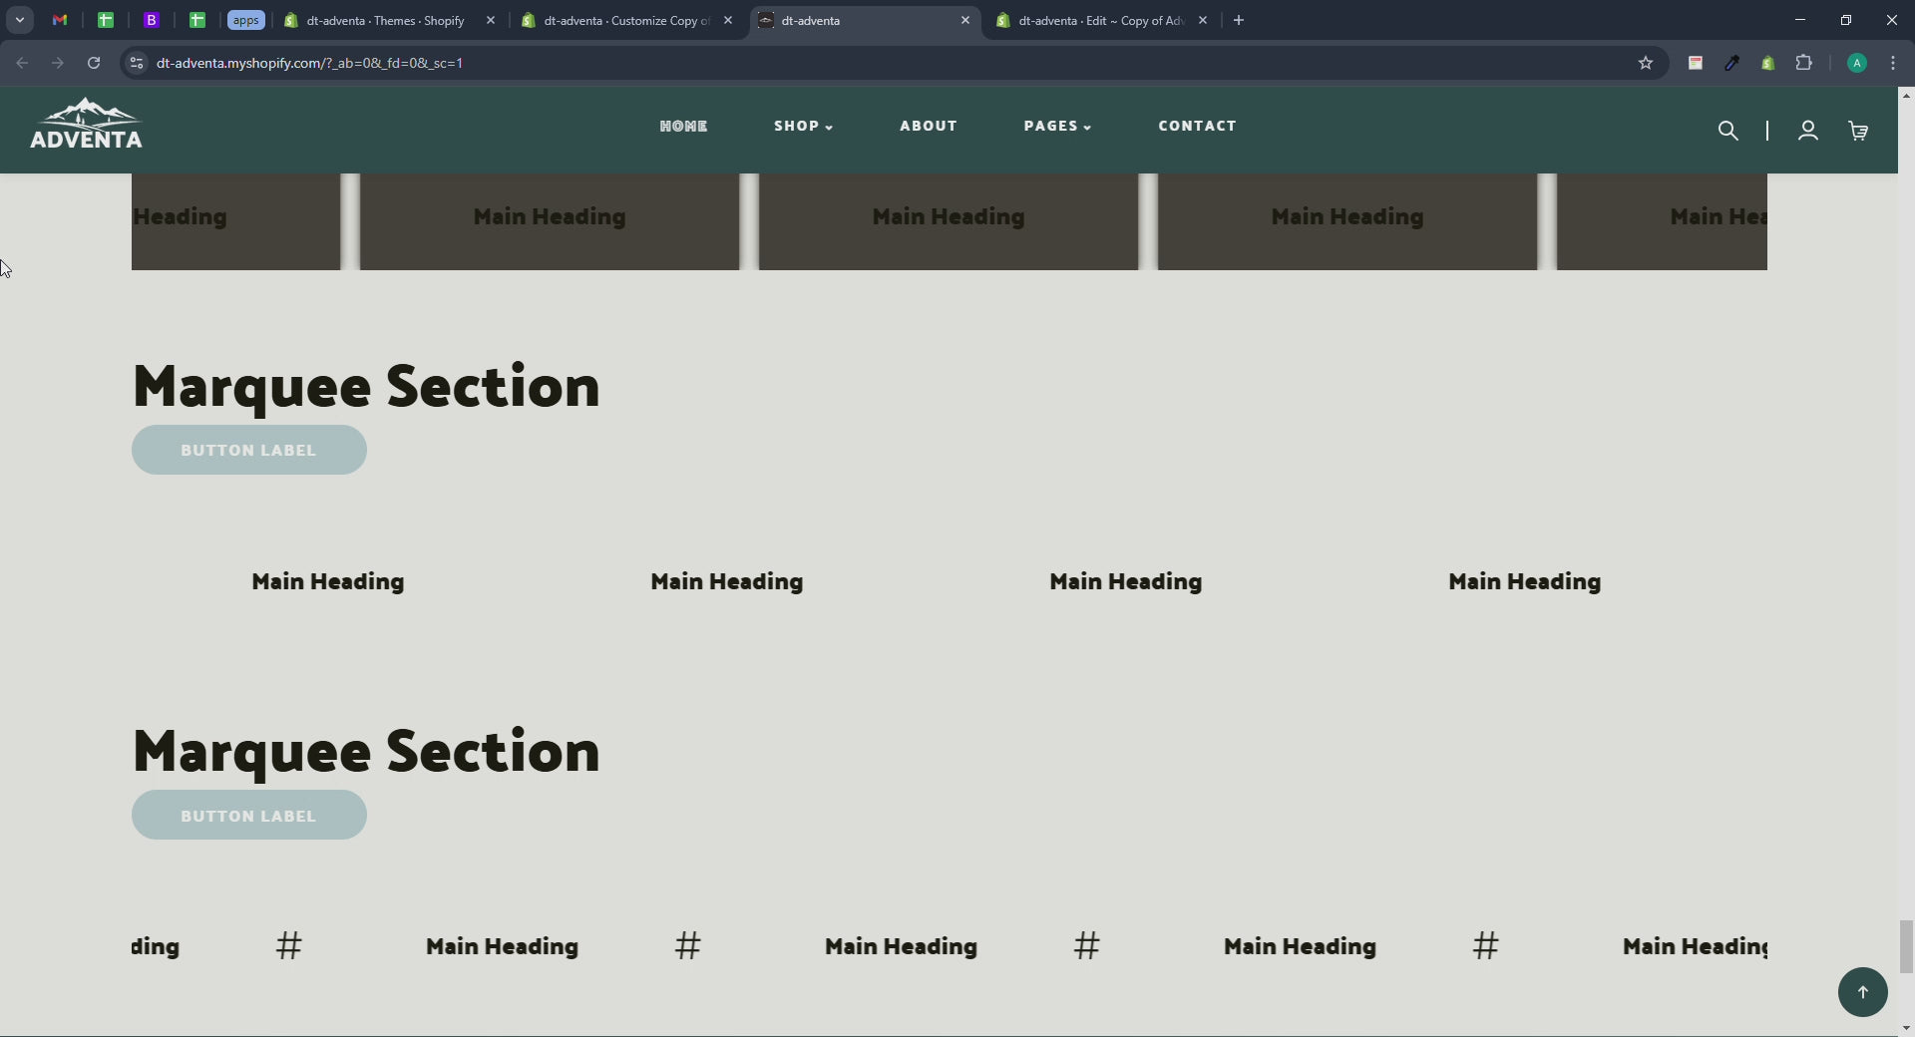Expand the SHOP dropdown menu

(x=803, y=126)
